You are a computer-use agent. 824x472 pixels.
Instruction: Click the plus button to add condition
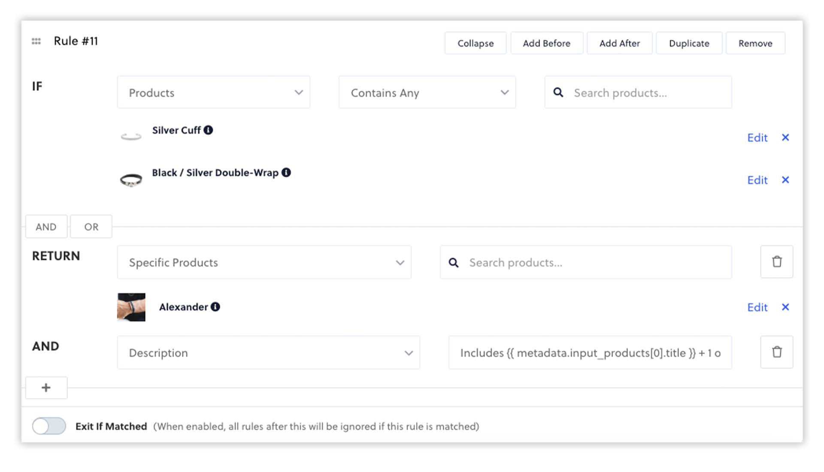coord(46,387)
